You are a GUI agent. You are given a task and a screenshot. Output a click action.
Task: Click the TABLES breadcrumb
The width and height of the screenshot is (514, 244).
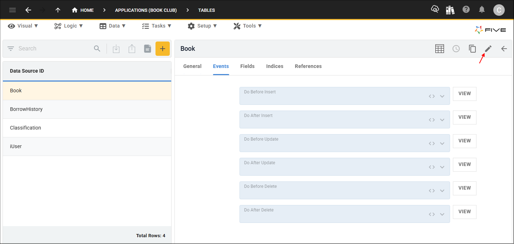click(207, 10)
